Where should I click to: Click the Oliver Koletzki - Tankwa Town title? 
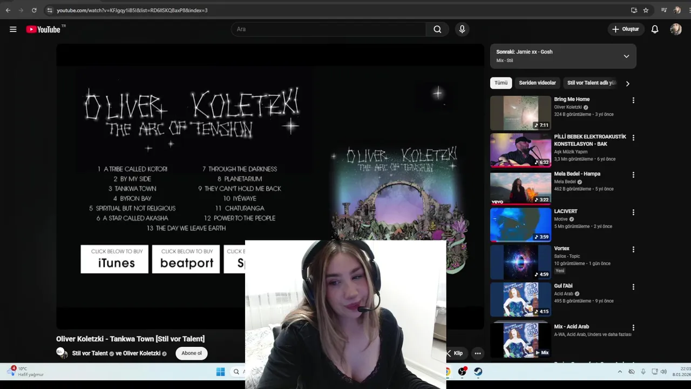click(x=130, y=339)
